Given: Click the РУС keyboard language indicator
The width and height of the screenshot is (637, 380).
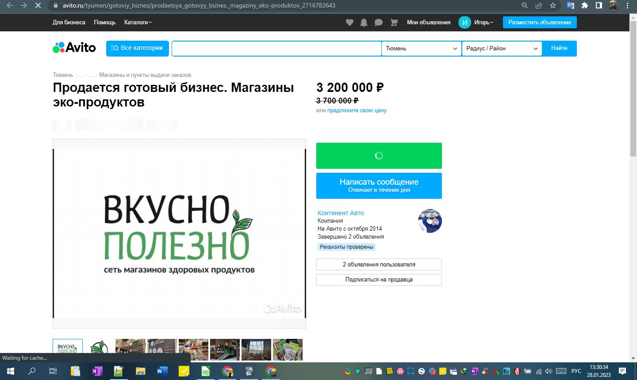Looking at the screenshot, I should click(x=576, y=371).
